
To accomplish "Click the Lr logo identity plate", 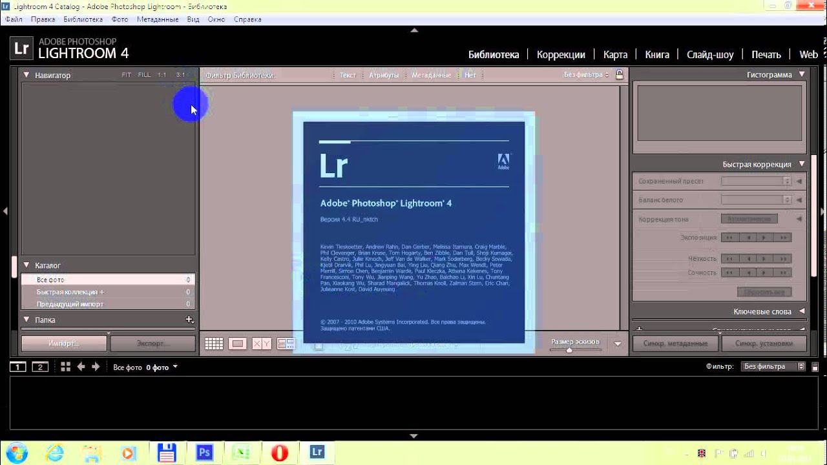I will click(22, 48).
